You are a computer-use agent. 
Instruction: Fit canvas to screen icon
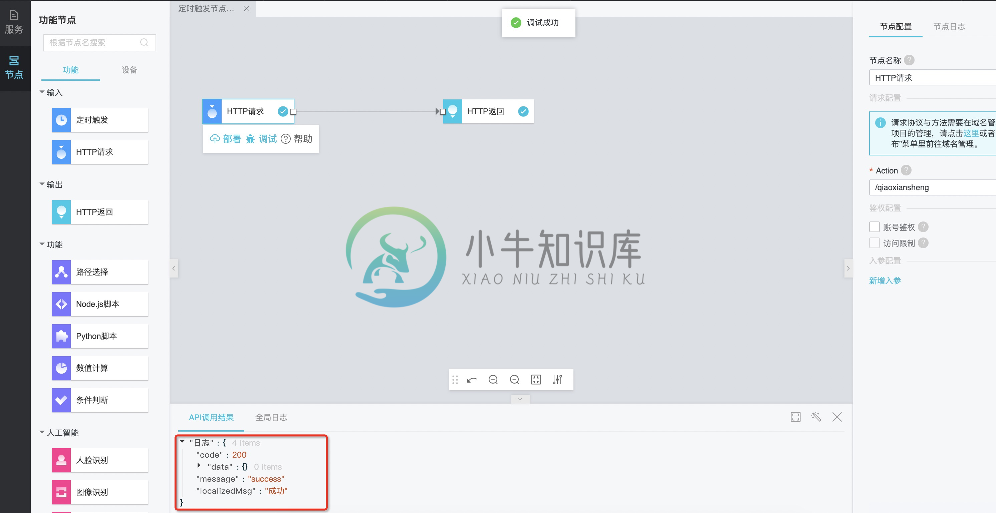536,380
